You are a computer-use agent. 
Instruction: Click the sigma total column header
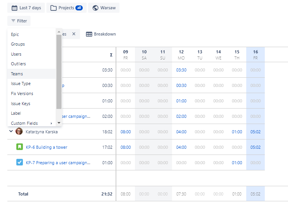(111, 55)
